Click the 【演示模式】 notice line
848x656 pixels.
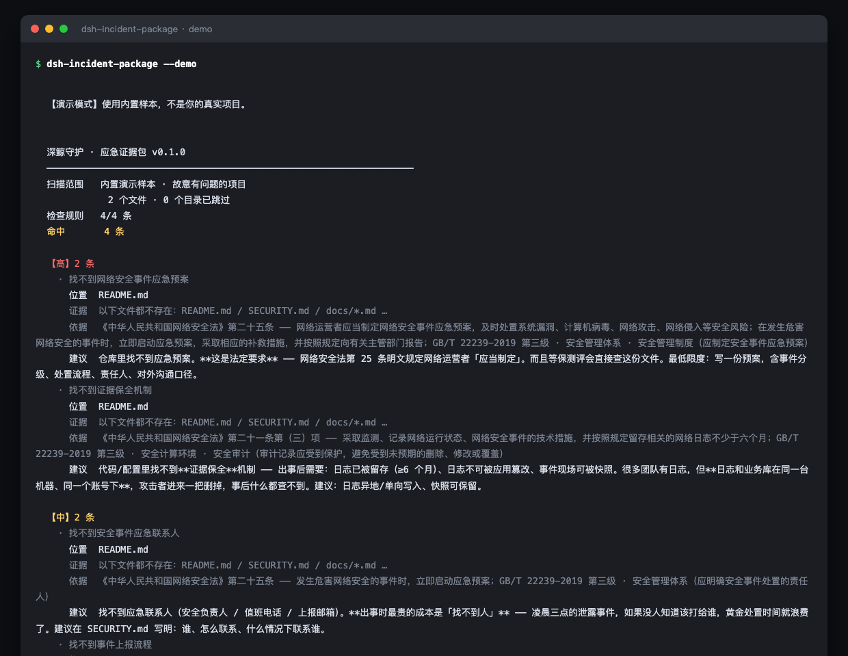146,104
